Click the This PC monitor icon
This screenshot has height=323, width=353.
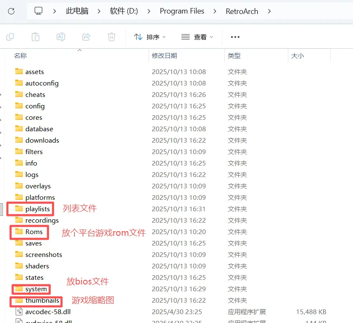(38, 11)
